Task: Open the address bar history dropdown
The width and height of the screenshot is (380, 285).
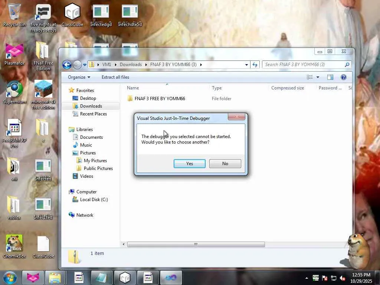Action: tap(246, 65)
